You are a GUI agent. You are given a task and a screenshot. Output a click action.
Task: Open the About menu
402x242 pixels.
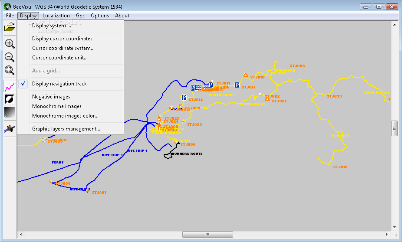coord(122,16)
